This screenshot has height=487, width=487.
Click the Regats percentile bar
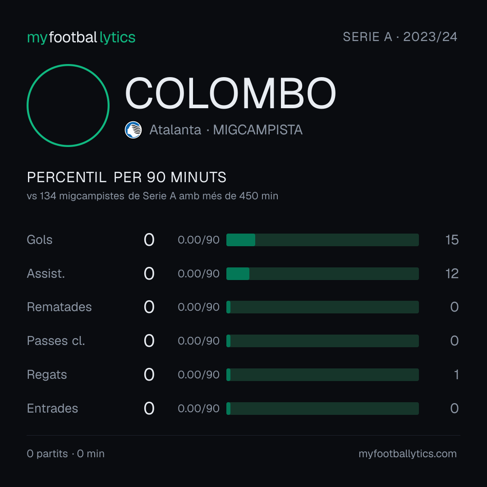coord(322,375)
